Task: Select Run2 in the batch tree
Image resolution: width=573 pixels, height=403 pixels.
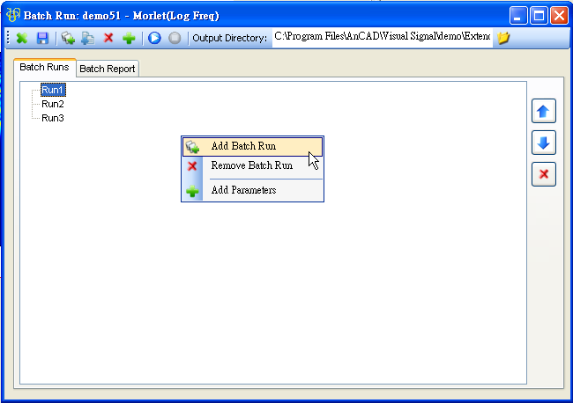Action: pos(53,104)
